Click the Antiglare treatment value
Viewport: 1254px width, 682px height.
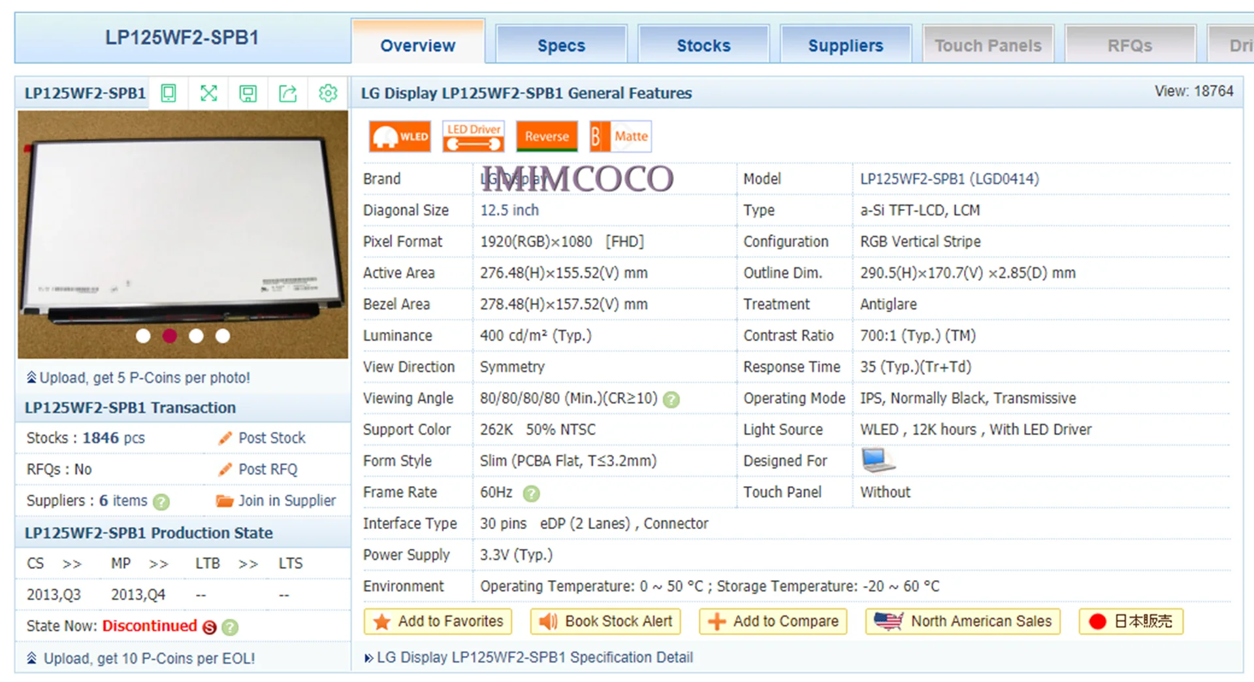point(888,304)
